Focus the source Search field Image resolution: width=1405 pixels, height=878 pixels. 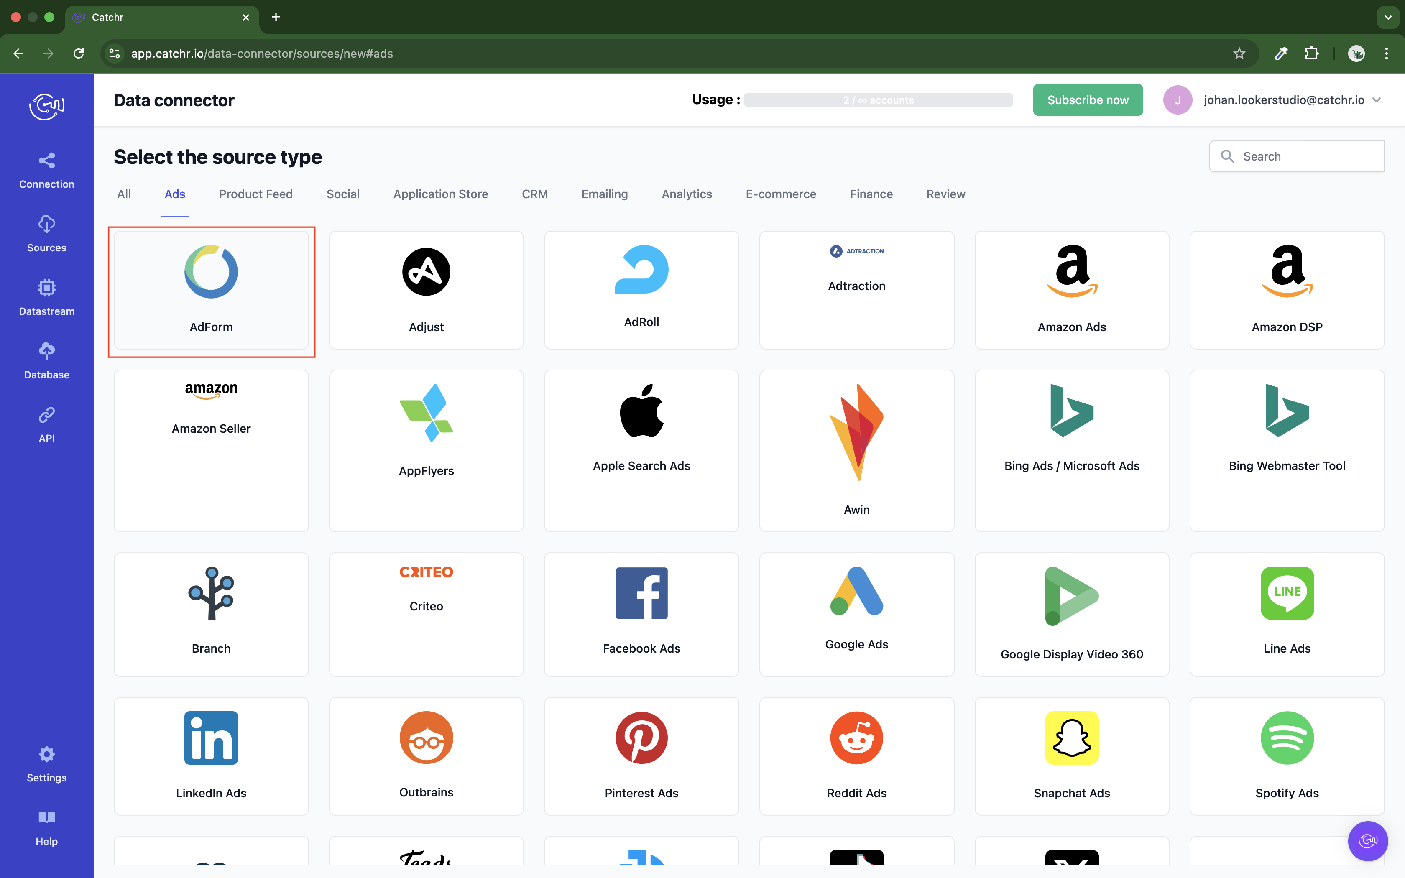1296,156
